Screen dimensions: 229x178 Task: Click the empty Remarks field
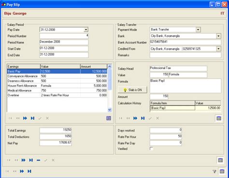tap(186, 55)
